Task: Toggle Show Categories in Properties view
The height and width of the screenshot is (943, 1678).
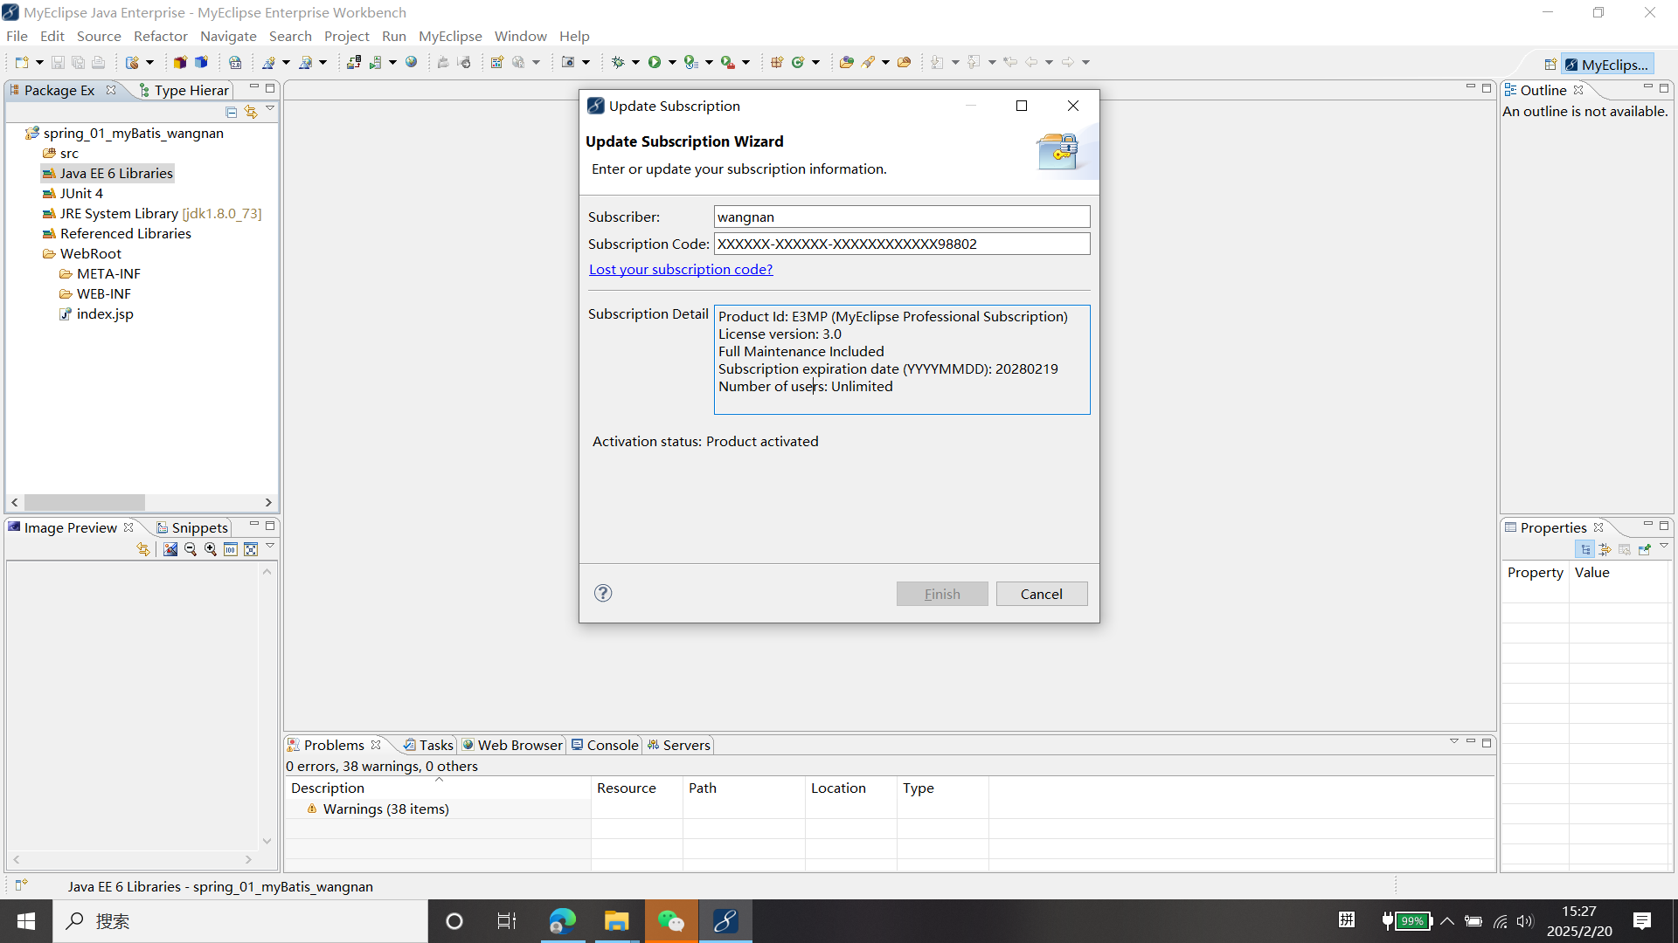Action: [1585, 549]
